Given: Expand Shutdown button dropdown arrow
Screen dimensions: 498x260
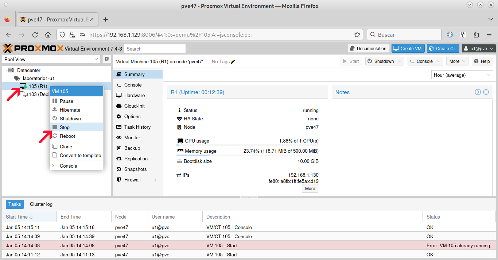Looking at the screenshot, I should 400,61.
